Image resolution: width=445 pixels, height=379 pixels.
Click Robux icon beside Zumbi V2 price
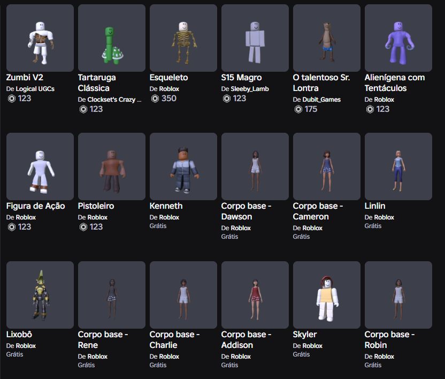coord(12,98)
